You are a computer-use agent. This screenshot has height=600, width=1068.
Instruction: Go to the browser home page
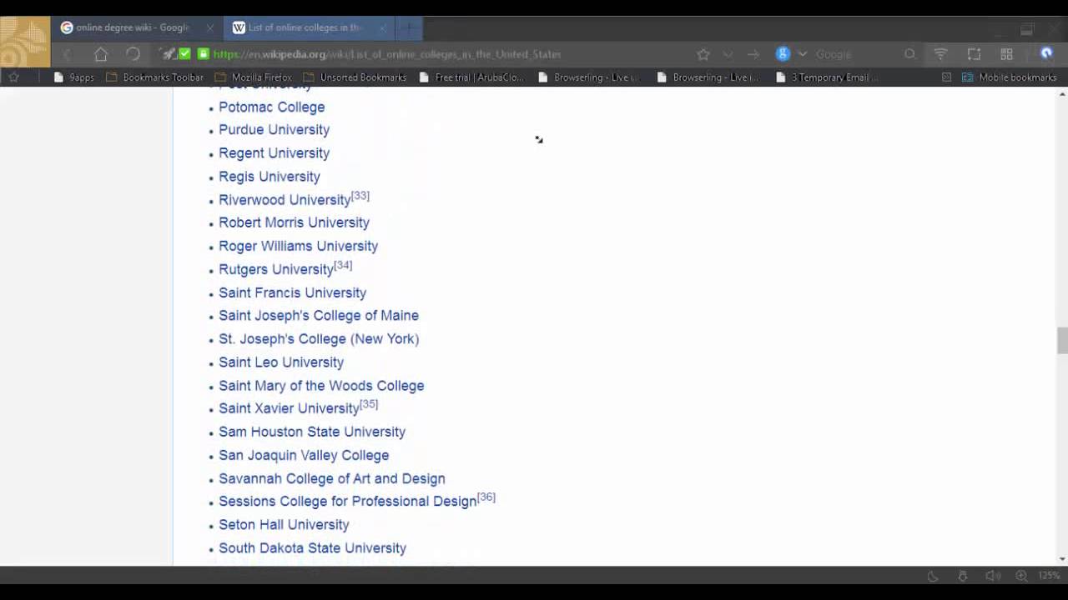(x=101, y=54)
